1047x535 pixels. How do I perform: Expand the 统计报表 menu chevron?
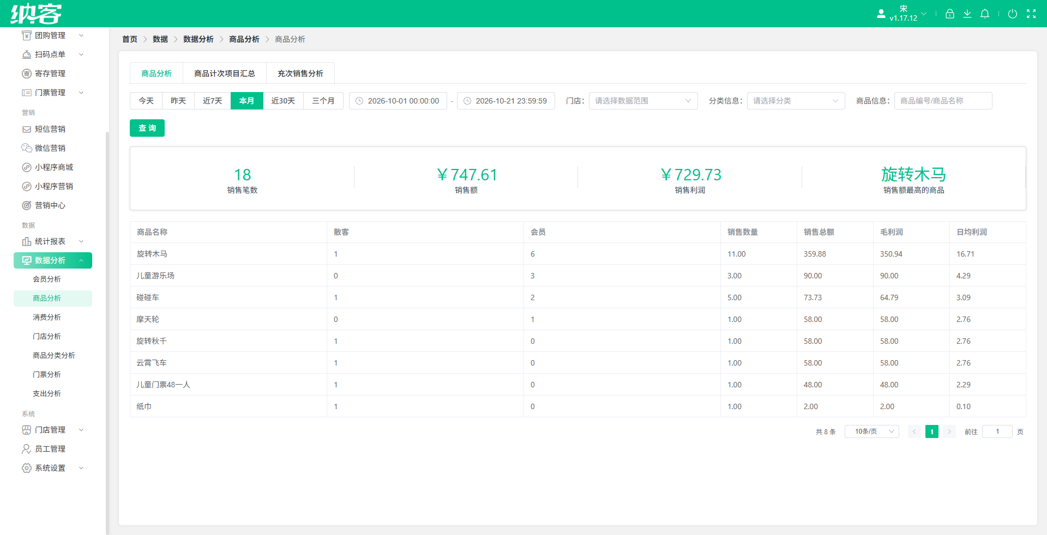pyautogui.click(x=81, y=241)
